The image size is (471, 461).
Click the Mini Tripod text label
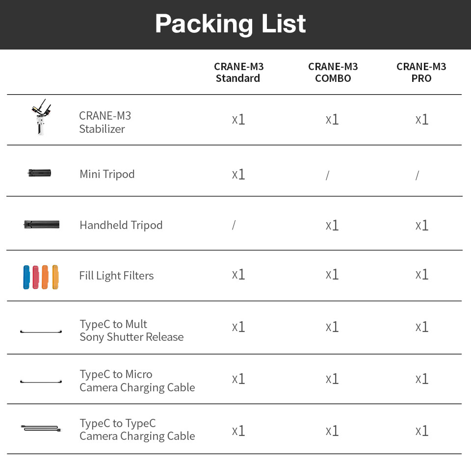tap(107, 174)
